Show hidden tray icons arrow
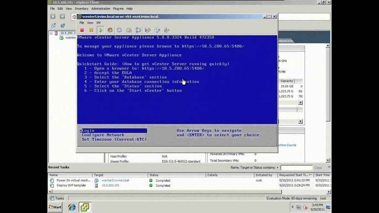Screen dimensions: 379x213 [293, 207]
